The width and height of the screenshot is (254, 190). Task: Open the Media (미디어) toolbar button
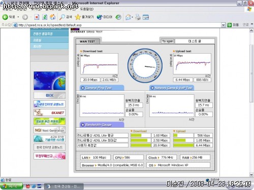105,17
